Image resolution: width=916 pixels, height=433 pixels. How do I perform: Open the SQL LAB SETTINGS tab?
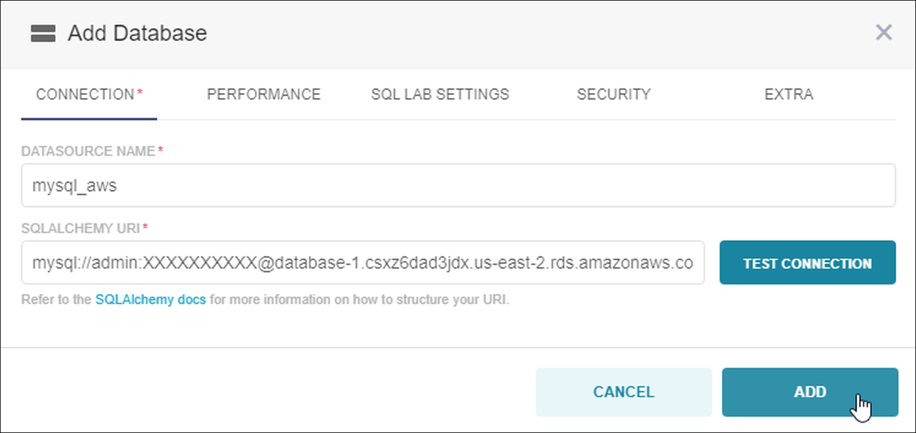440,94
